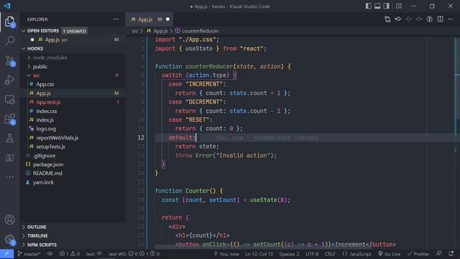Toggle the primary side bar
This screenshot has width=460, height=259.
(368, 6)
